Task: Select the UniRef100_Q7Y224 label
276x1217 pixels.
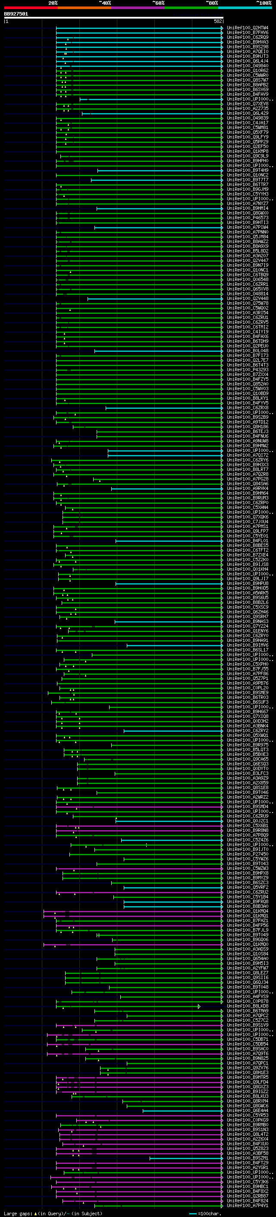Action: 248,626
